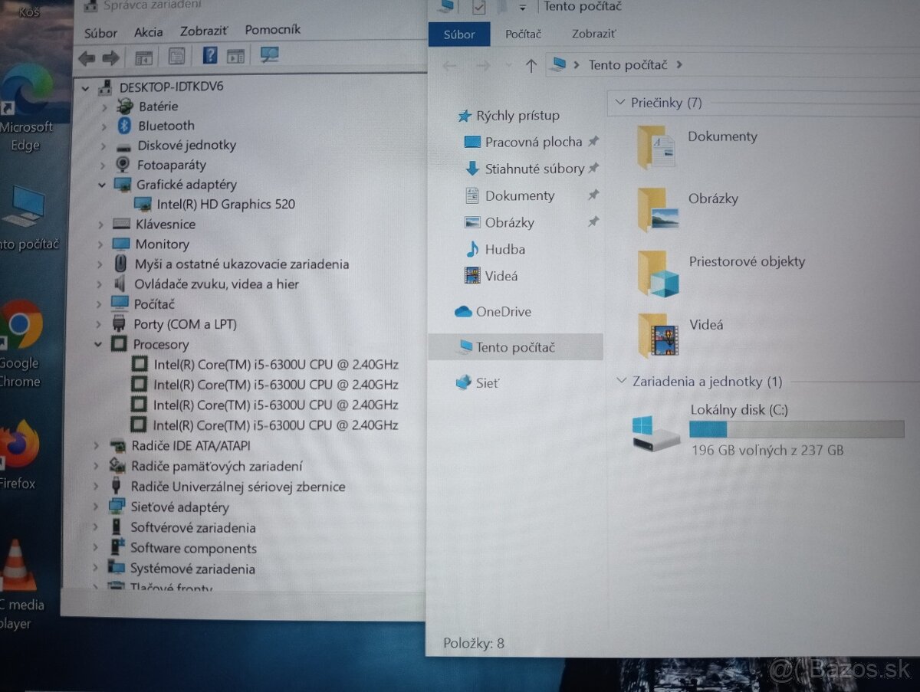The height and width of the screenshot is (692, 920).
Task: Toggle the checkbox icon in Quick Access Toolbar
Action: point(478,6)
